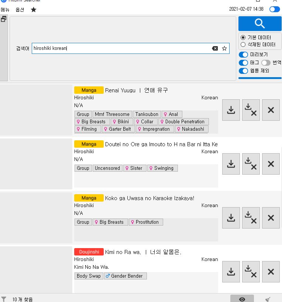This screenshot has height=302, width=282.
Task: Open favorites via the black star icon
Action: (34, 10)
